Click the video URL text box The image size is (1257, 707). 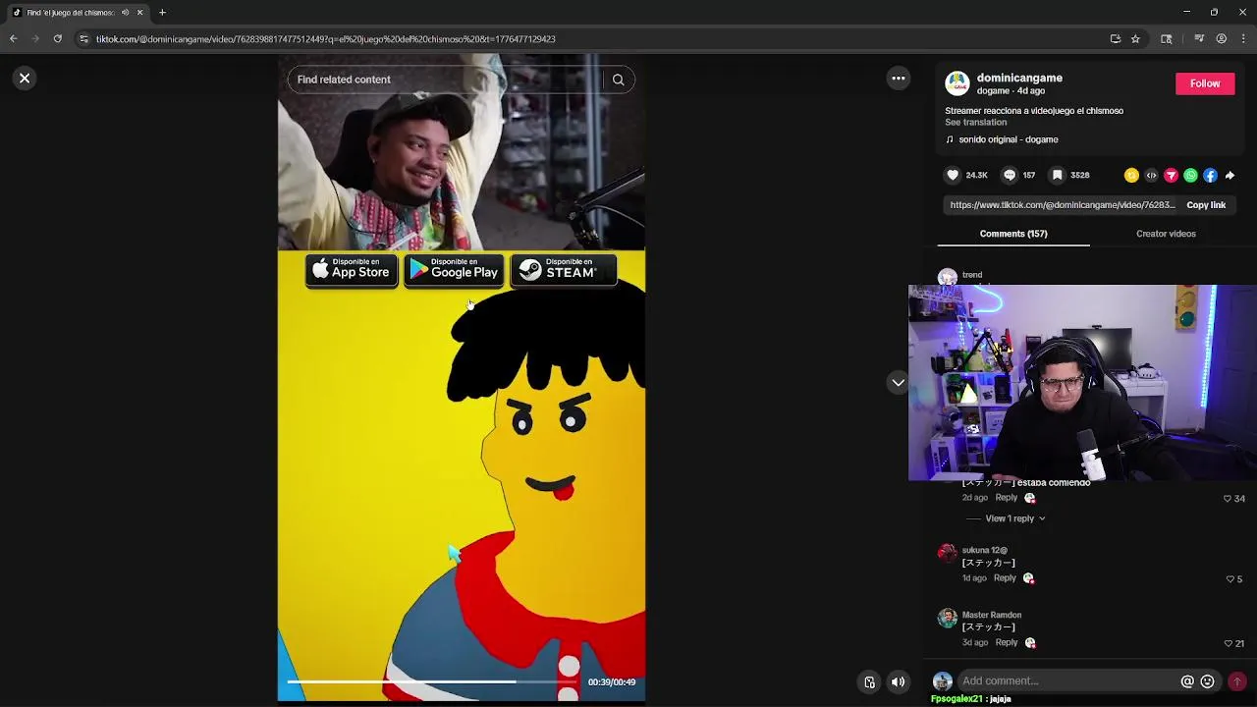[1062, 205]
